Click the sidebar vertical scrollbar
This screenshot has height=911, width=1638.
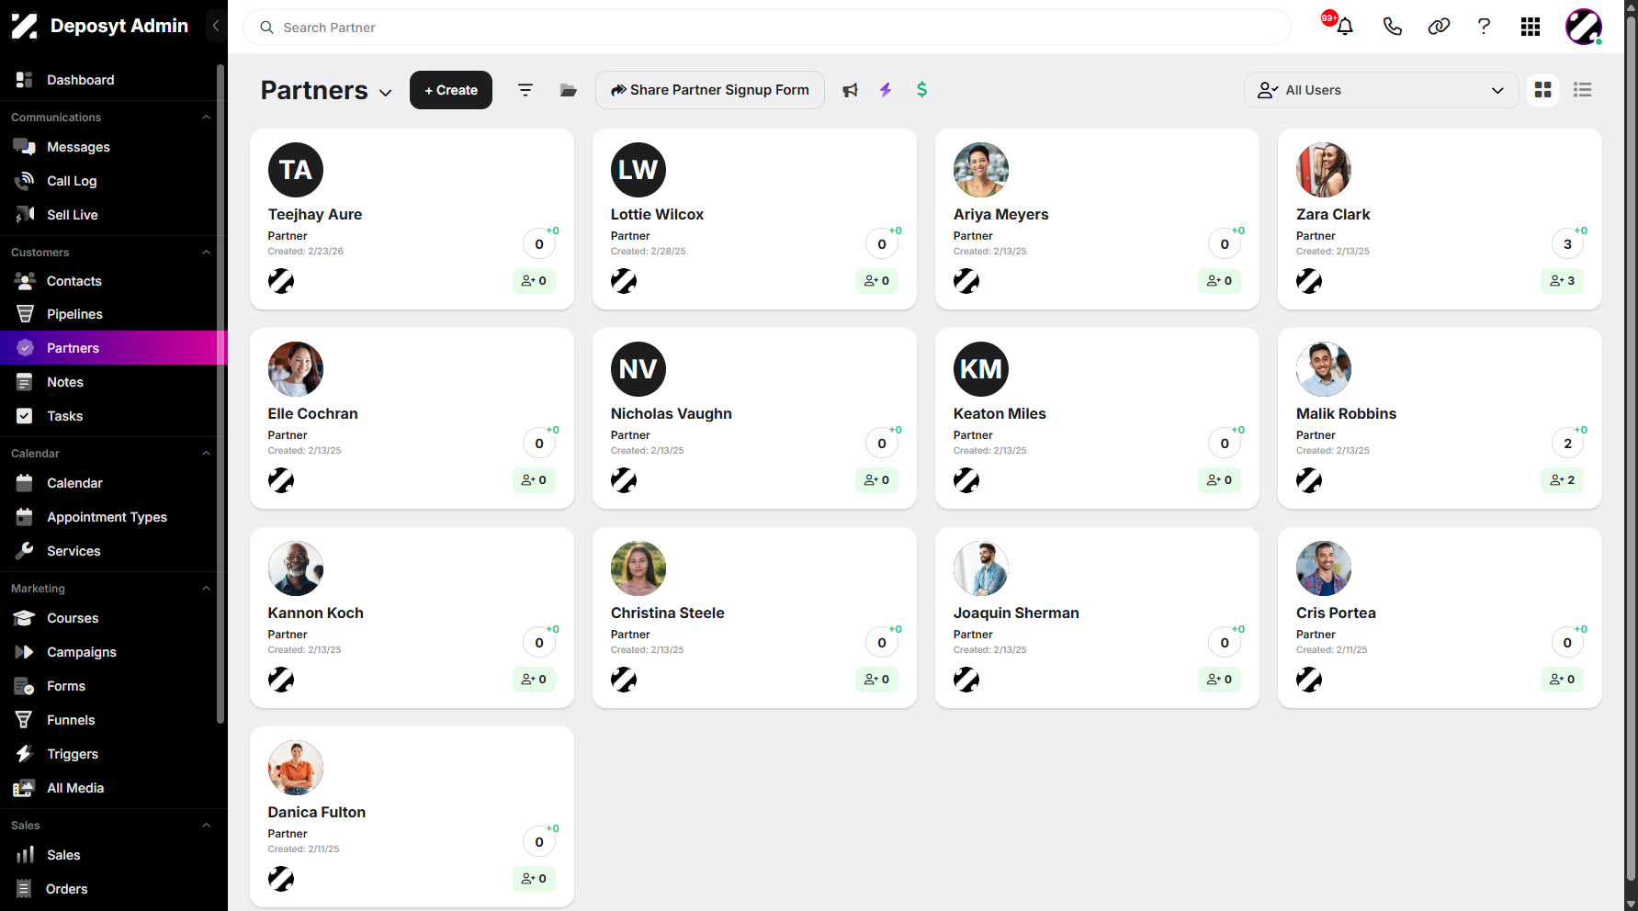pyautogui.click(x=220, y=393)
